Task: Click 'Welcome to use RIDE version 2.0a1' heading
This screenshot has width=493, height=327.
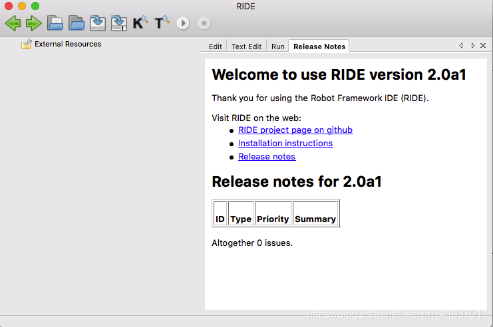Action: click(339, 74)
